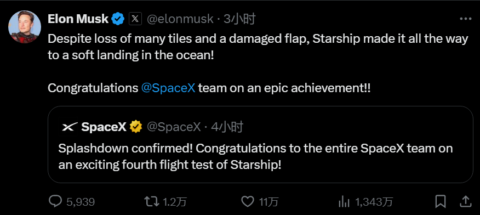Open Elon Musk's profile picture

pyautogui.click(x=25, y=27)
